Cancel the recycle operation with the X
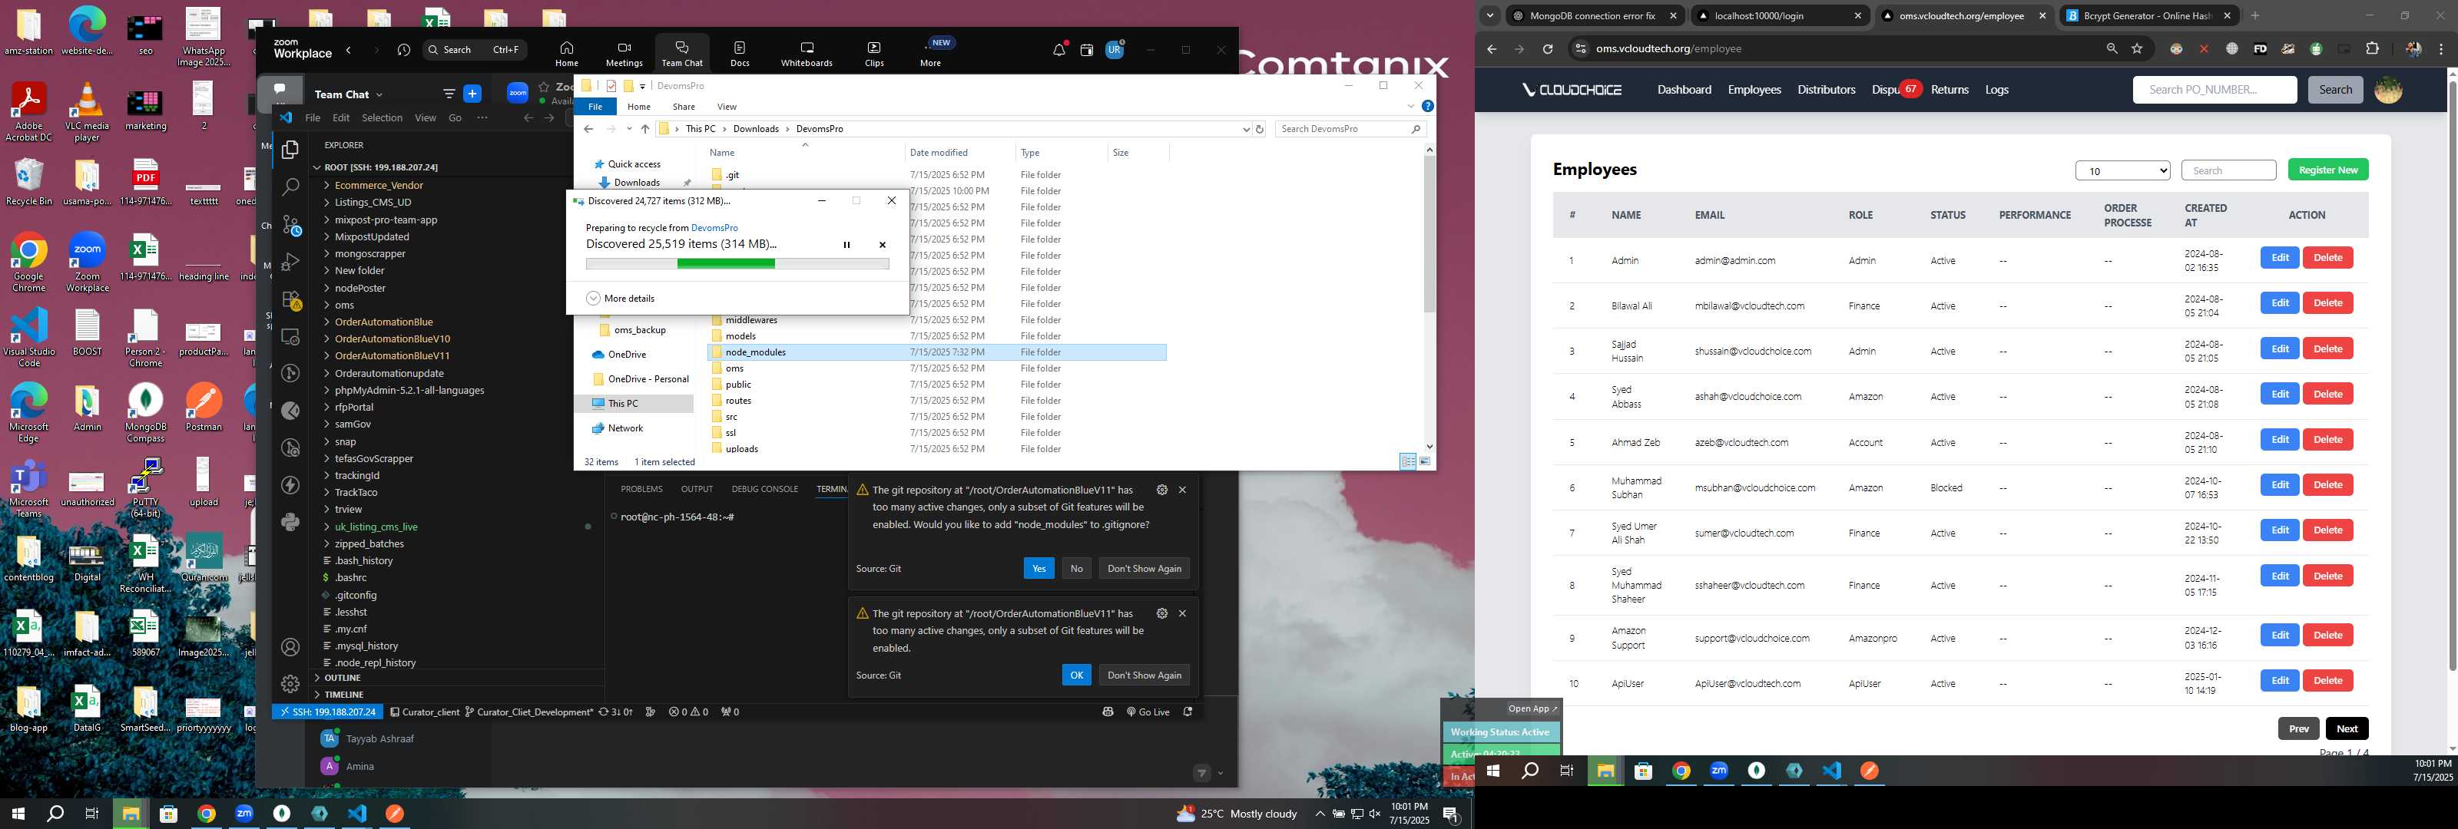 tap(882, 245)
